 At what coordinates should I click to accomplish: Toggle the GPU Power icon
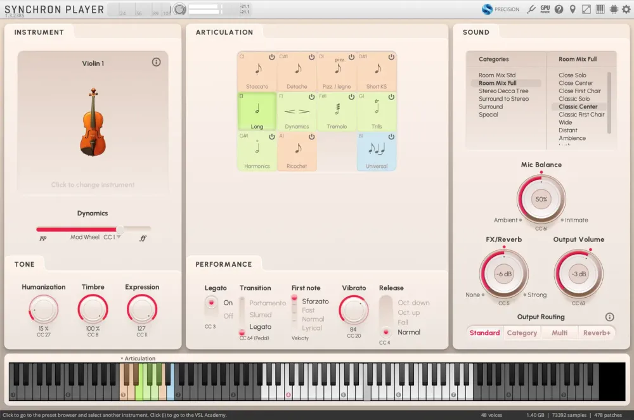[x=545, y=9]
